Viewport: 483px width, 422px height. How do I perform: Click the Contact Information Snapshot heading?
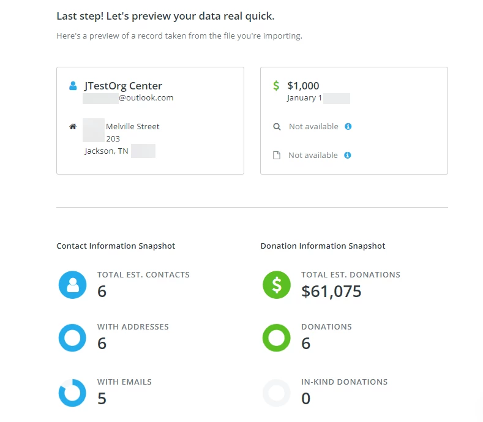(116, 246)
